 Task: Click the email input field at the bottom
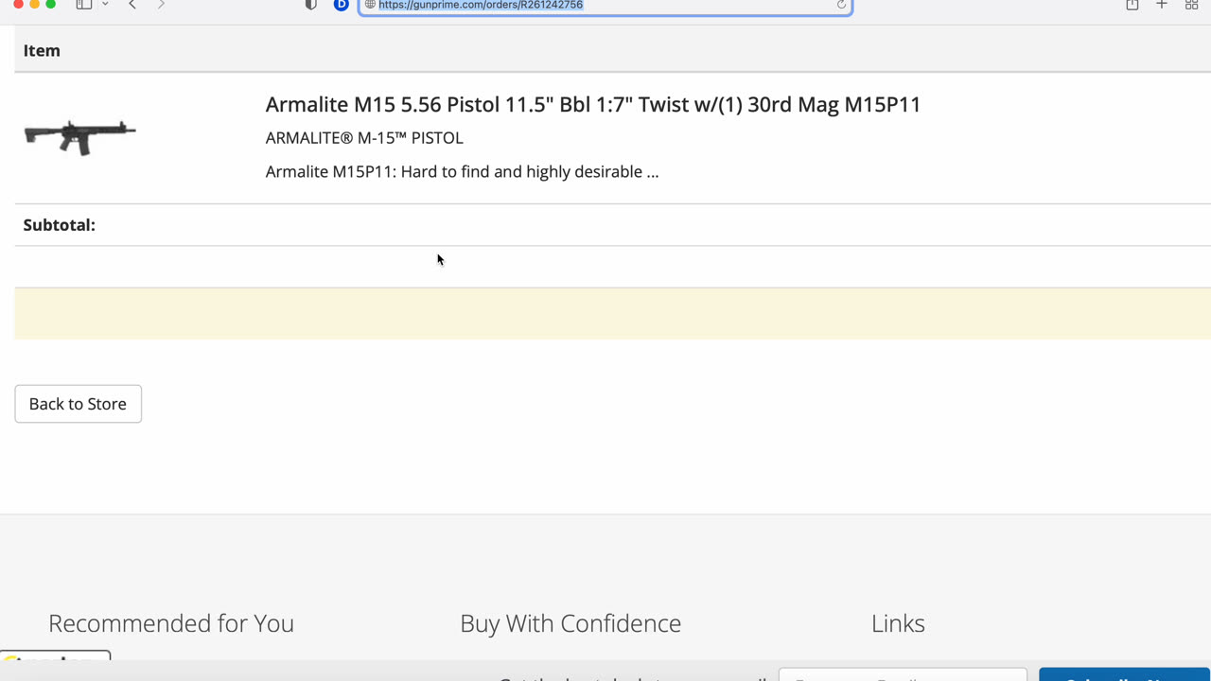click(x=903, y=674)
